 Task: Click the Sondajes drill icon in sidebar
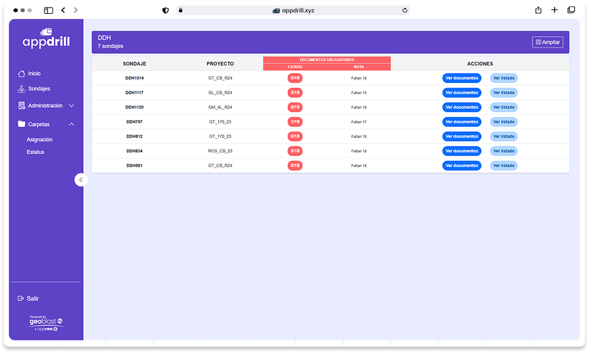[22, 89]
